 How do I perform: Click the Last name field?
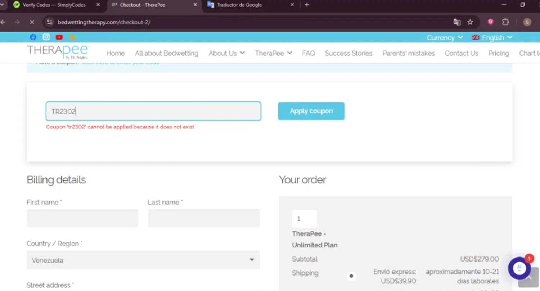coord(203,218)
